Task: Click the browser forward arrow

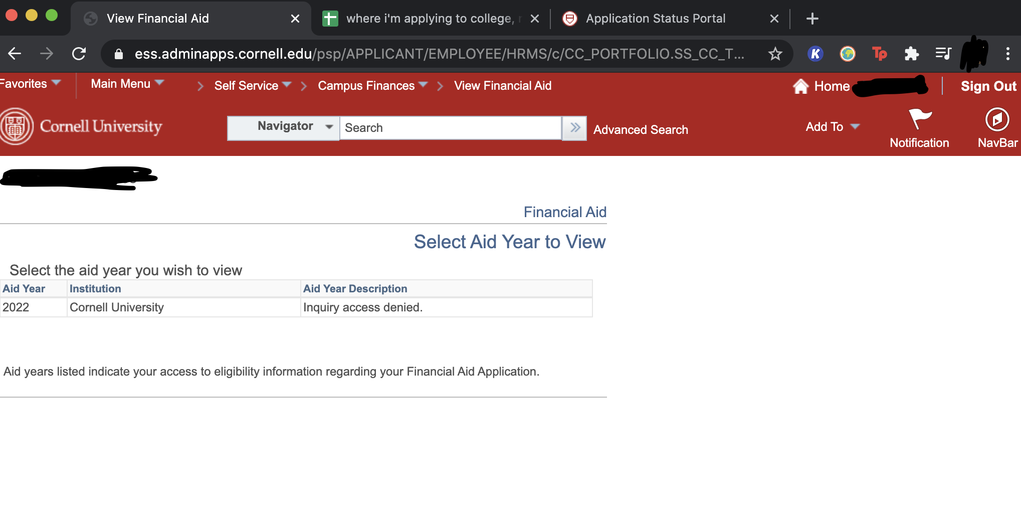Action: [46, 54]
